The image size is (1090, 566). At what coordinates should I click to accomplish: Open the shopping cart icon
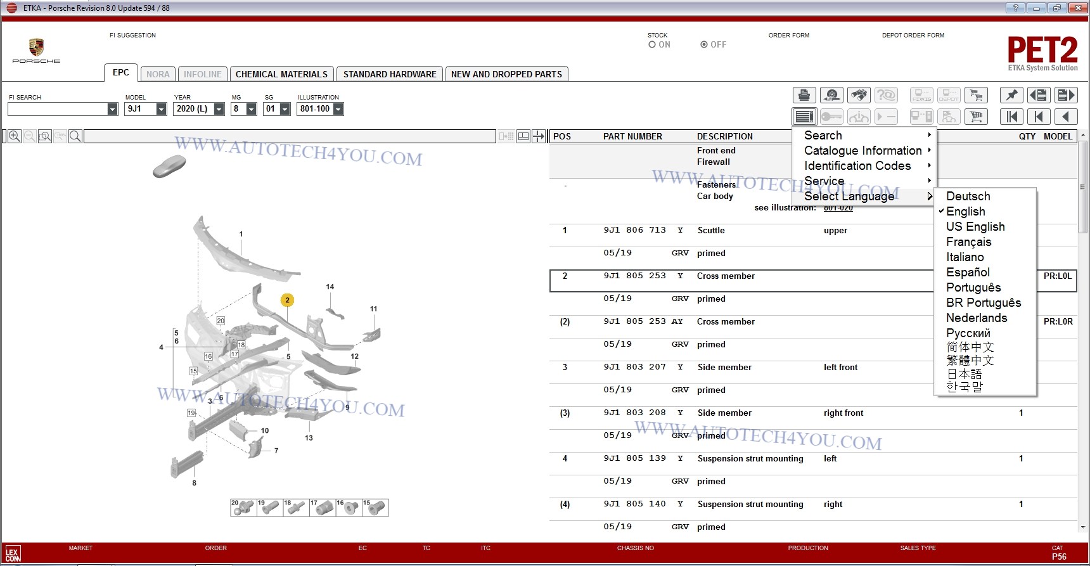[976, 117]
